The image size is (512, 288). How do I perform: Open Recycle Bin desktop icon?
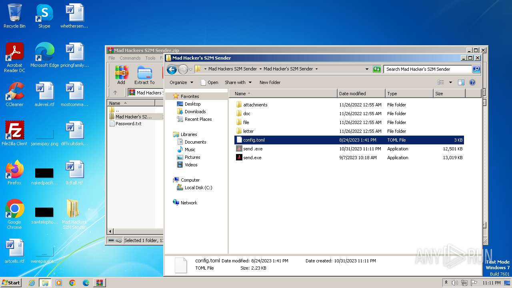(14, 16)
